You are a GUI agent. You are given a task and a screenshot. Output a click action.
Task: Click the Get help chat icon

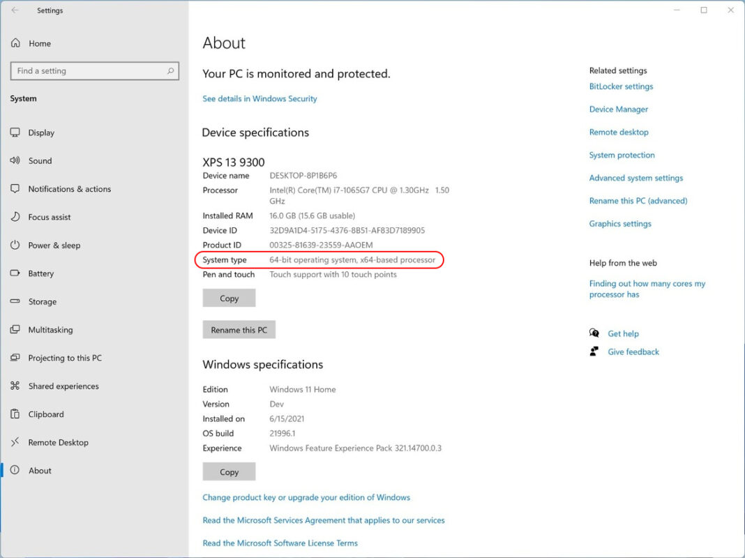pos(594,333)
